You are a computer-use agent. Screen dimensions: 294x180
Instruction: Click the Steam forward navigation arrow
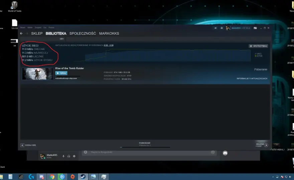click(x=27, y=33)
